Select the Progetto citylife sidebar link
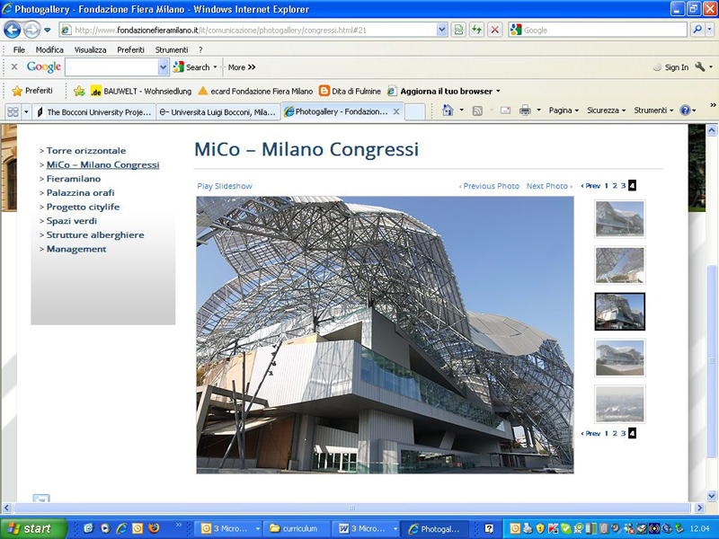Image resolution: width=719 pixels, height=539 pixels. click(83, 207)
